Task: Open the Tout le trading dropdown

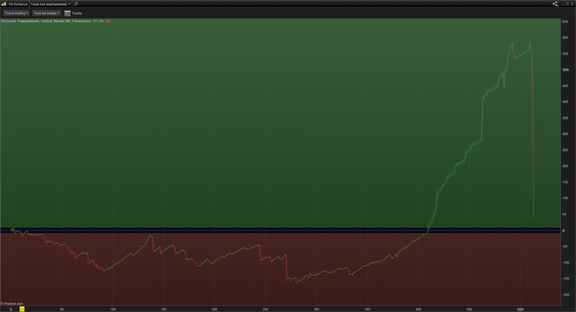Action: [x=16, y=13]
